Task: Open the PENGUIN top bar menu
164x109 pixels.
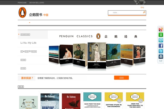Action: [x=22, y=3]
